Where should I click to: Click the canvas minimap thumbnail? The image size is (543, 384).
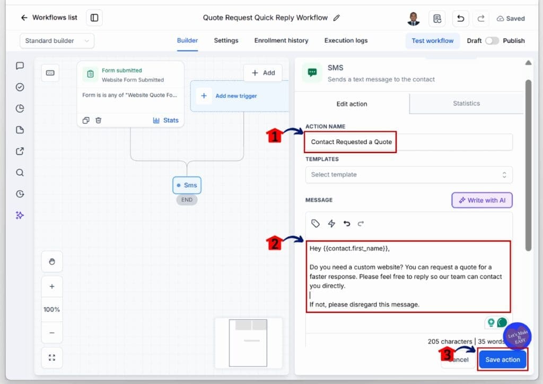[x=248, y=343]
